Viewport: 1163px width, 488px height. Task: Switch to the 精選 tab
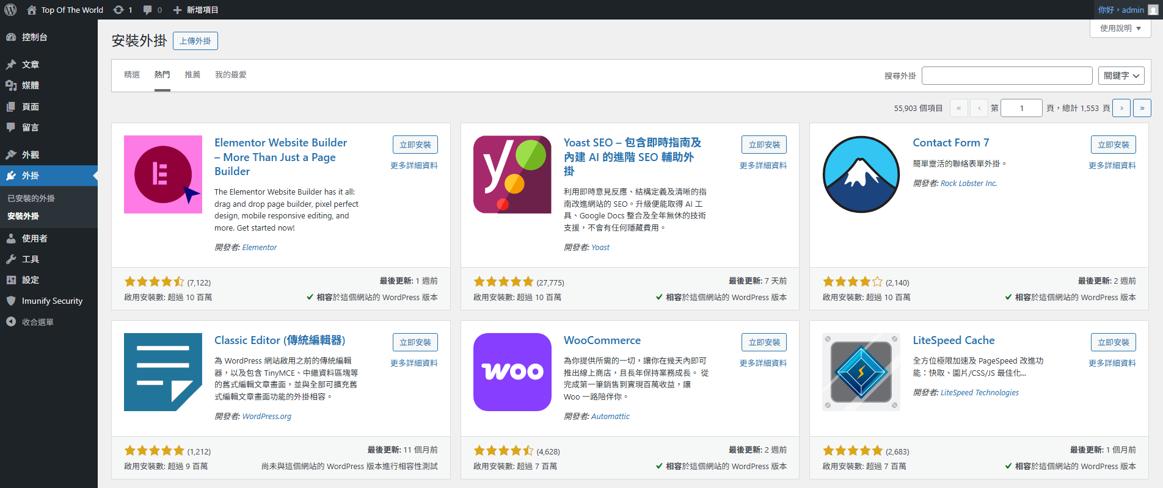132,74
